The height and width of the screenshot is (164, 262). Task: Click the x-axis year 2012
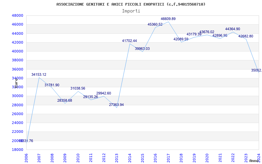104,158
